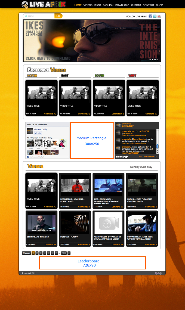Select the EAST videos tab

point(65,76)
